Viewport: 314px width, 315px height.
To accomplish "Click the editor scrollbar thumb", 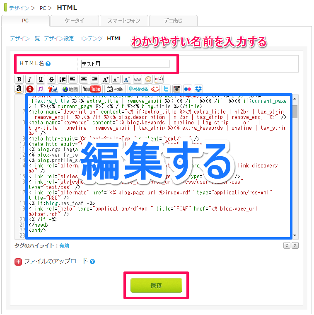I will click(295, 111).
